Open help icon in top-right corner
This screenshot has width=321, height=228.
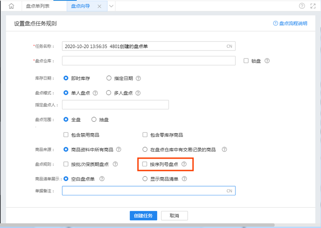pos(302,6)
